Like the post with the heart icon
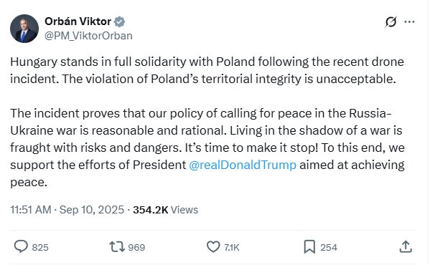430x265 pixels. (x=213, y=246)
